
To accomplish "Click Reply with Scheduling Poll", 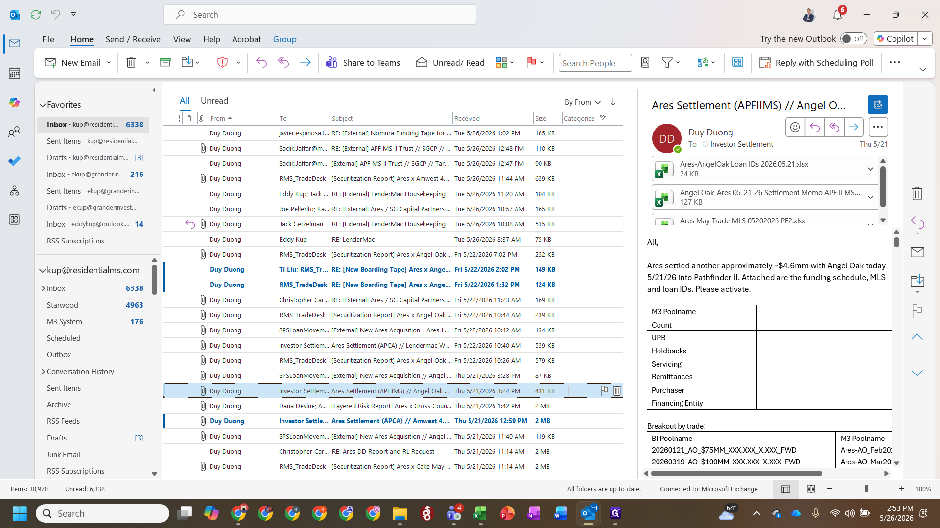I will 816,63.
